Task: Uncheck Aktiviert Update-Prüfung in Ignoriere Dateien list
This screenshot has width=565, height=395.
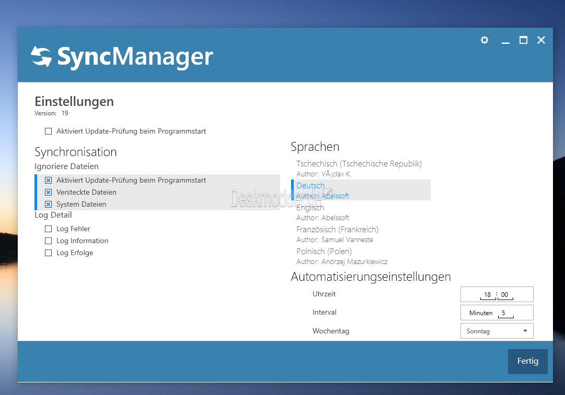Action: click(48, 180)
